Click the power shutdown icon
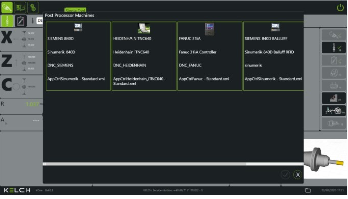The image size is (348, 199). [x=340, y=8]
